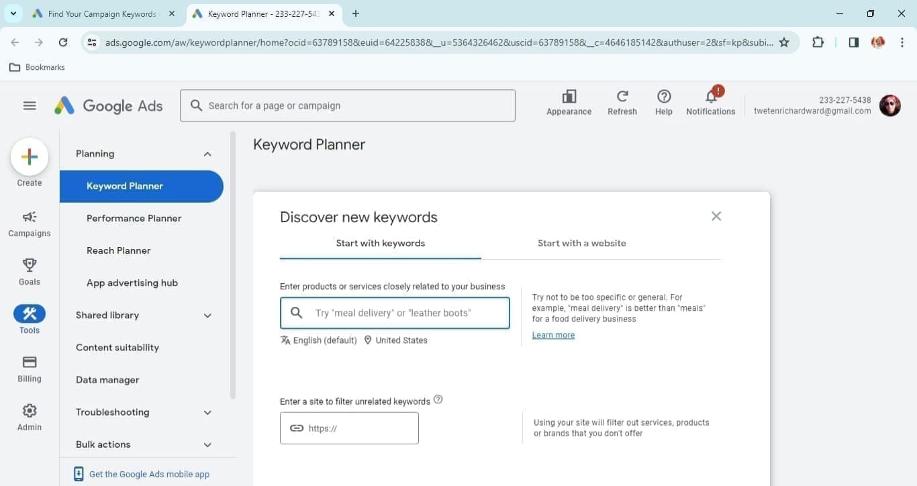Click the Create plus button
The width and height of the screenshot is (917, 486).
point(30,157)
